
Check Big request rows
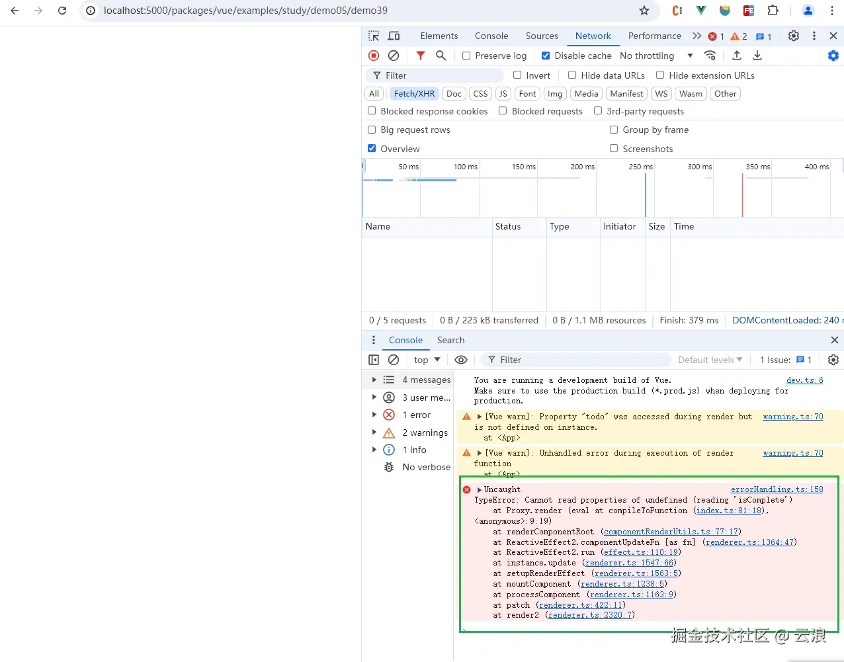pyautogui.click(x=372, y=130)
